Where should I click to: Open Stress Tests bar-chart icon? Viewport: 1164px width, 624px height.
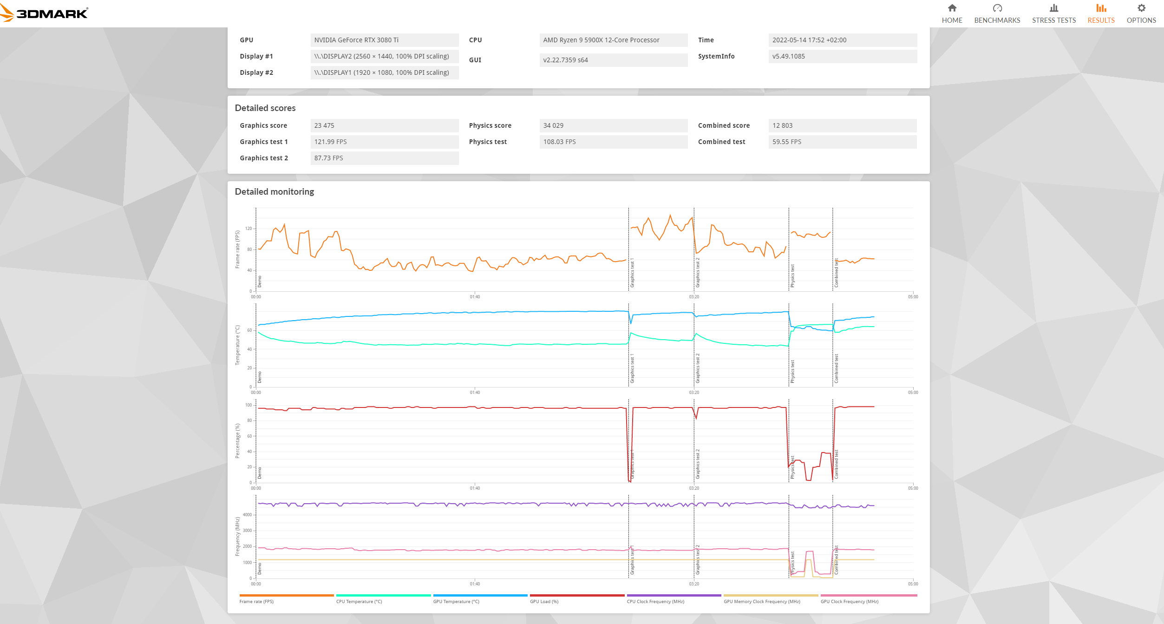pos(1053,8)
